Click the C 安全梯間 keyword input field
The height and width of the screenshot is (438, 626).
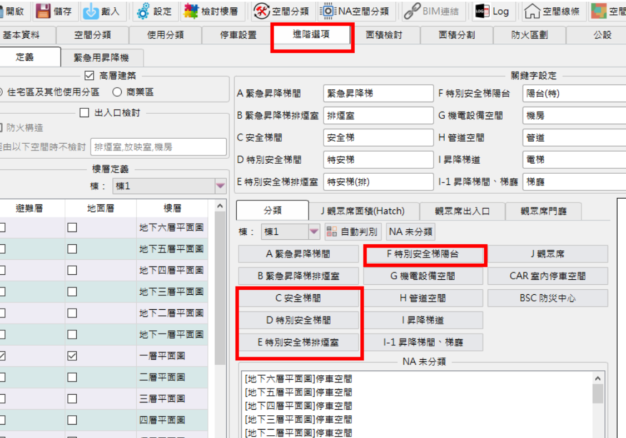[x=377, y=137]
